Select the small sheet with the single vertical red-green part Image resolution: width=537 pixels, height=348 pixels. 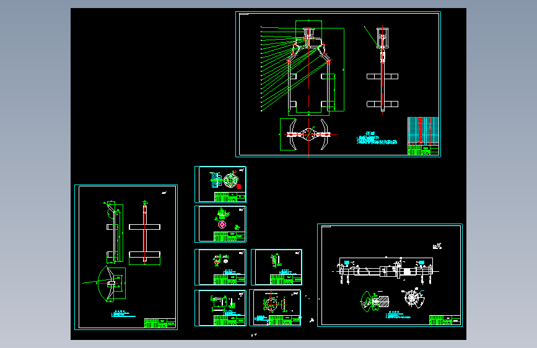[276, 267]
